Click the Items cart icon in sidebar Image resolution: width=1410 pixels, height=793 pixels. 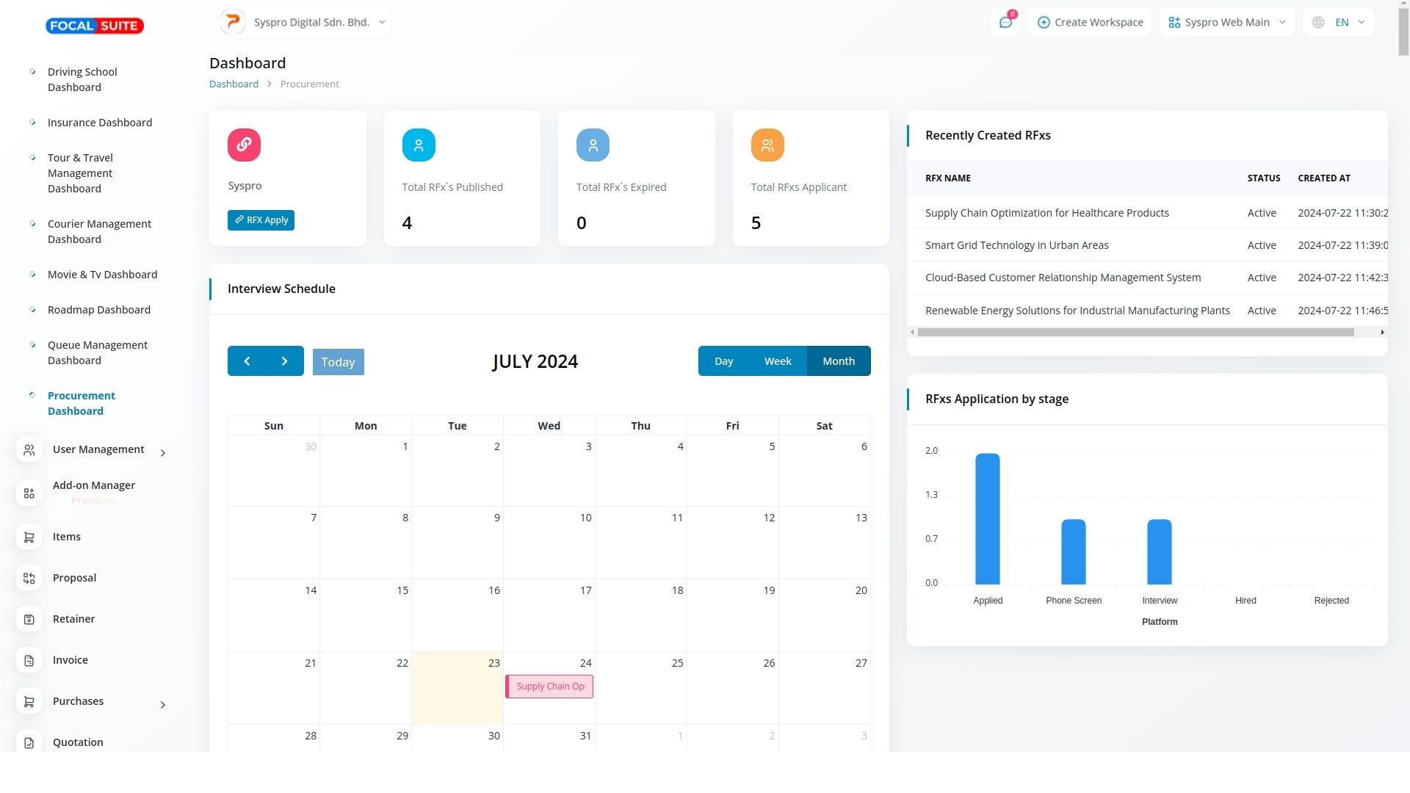29,537
